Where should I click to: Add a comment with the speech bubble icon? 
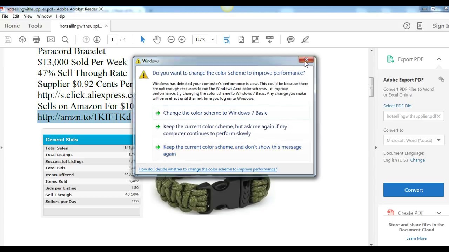(x=291, y=40)
